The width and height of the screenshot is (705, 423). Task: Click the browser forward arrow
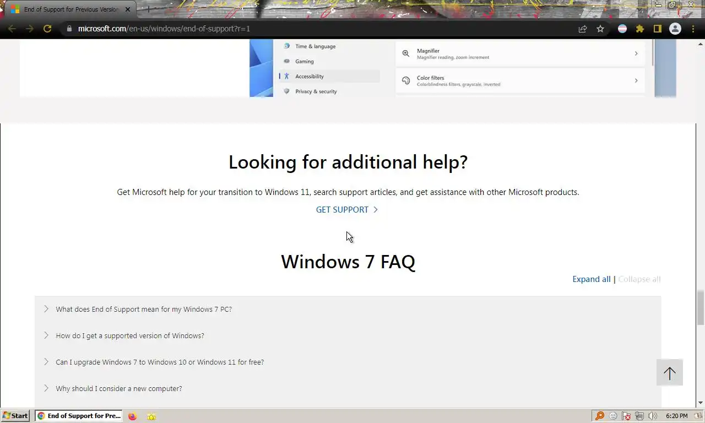pos(30,29)
